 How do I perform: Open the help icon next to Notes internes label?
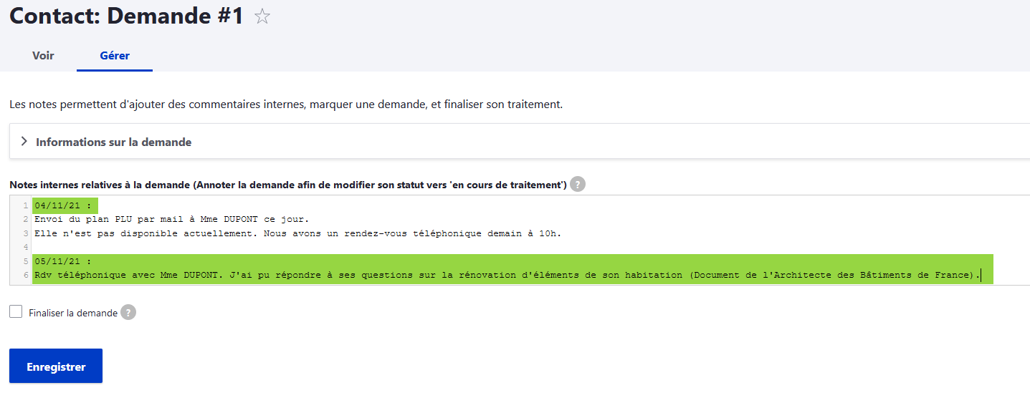pos(578,185)
